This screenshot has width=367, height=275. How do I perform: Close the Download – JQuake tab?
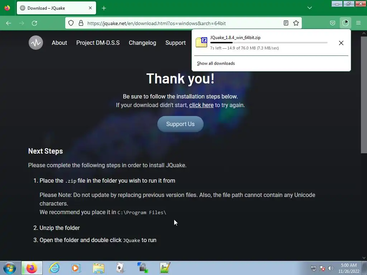(90, 8)
